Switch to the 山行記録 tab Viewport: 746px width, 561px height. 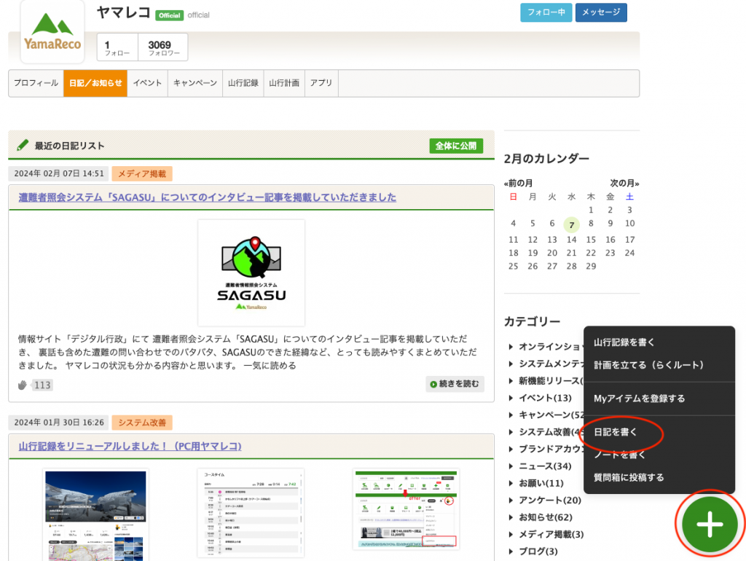pos(243,83)
